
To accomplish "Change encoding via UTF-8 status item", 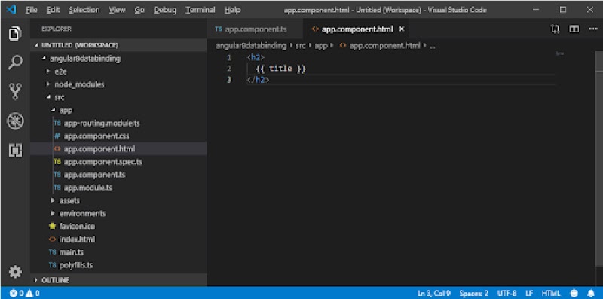I will coord(507,294).
